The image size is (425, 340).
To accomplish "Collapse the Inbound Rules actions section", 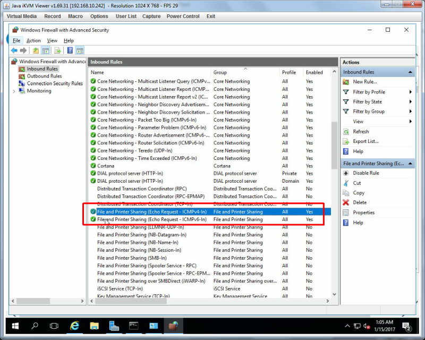I will 410,72.
